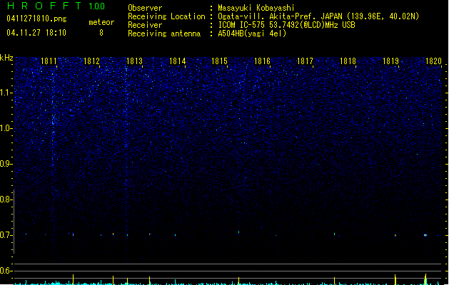The height and width of the screenshot is (285, 449).
Task: Click the 1818 time marker label
Action: pyautogui.click(x=348, y=61)
